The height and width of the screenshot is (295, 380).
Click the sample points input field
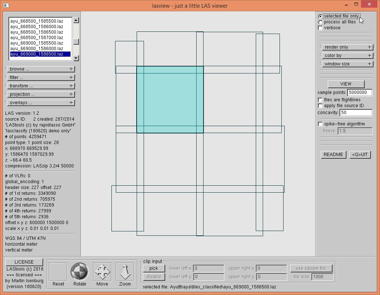point(360,92)
